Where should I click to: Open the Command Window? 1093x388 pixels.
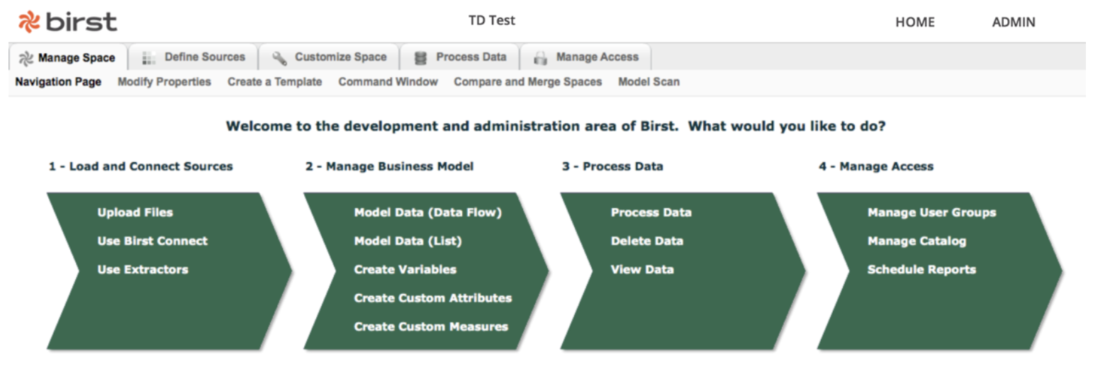pos(388,82)
